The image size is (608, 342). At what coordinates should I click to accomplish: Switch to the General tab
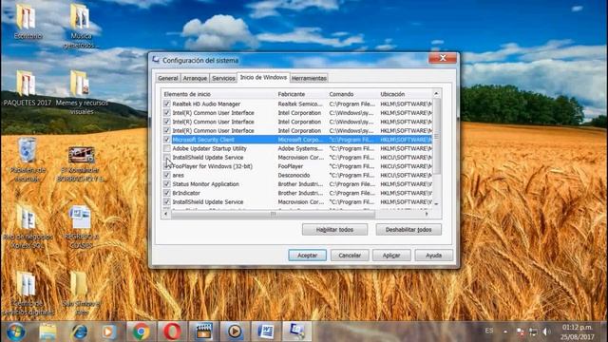(x=168, y=78)
